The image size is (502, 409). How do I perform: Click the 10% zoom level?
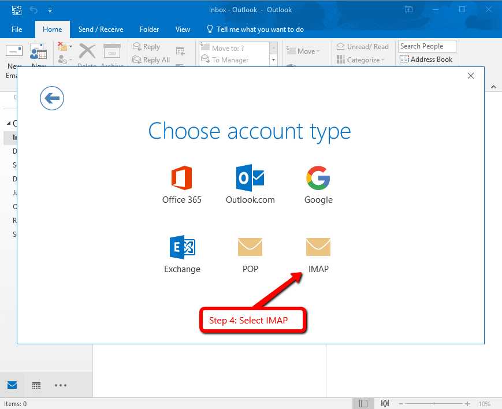485,404
